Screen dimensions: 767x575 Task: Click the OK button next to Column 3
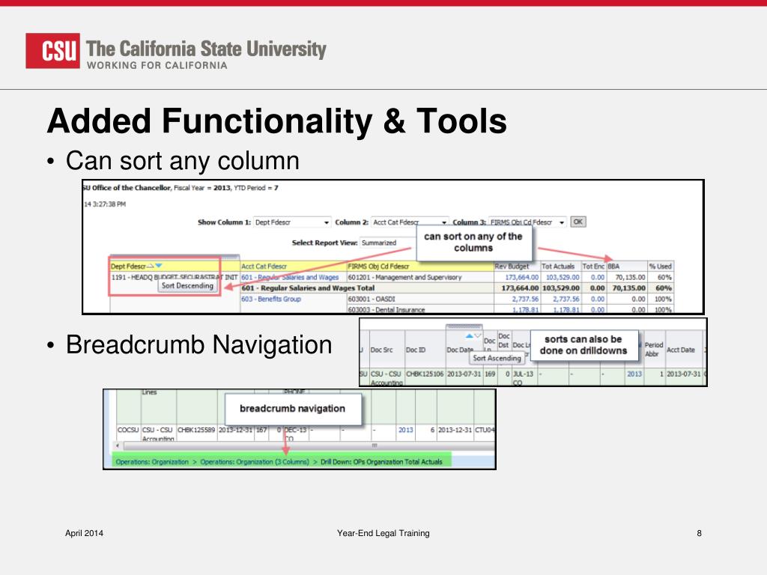(577, 222)
